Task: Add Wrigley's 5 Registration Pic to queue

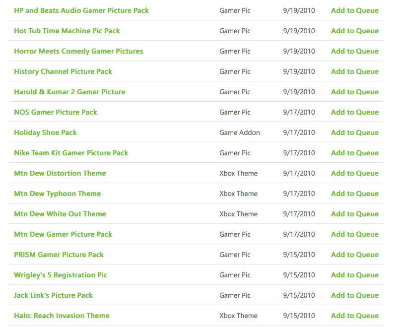Action: pyautogui.click(x=355, y=275)
